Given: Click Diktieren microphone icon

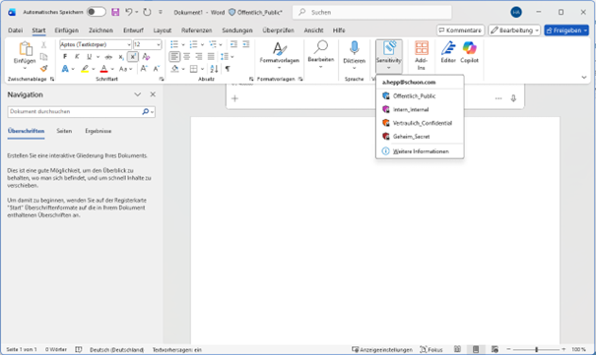Looking at the screenshot, I should click(x=354, y=48).
